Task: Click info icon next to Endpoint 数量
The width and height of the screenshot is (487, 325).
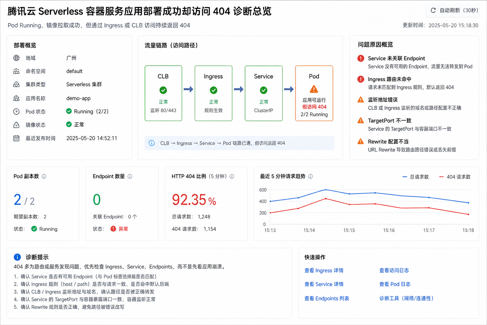Action: coord(130,176)
